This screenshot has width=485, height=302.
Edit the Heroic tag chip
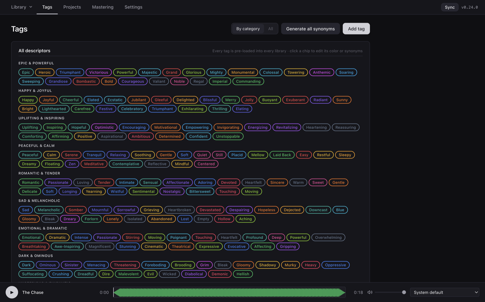coord(45,72)
